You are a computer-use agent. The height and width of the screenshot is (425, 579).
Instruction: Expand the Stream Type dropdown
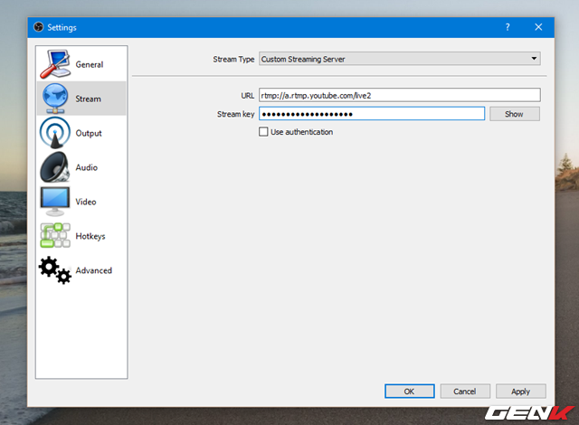click(399, 59)
